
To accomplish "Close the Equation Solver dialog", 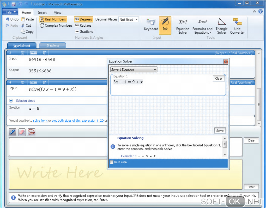I will (x=226, y=62).
